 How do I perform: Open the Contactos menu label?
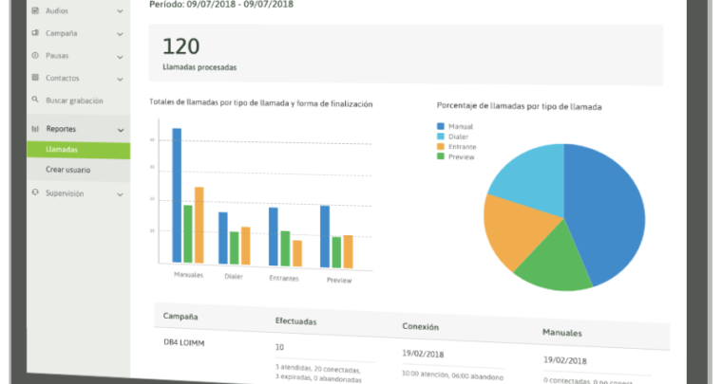(63, 78)
